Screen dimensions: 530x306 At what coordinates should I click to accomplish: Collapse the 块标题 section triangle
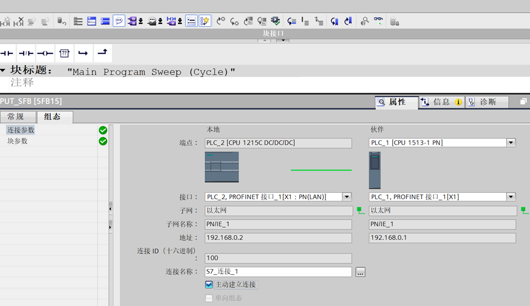pyautogui.click(x=3, y=70)
